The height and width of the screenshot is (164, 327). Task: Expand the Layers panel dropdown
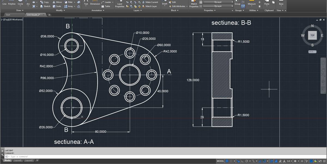click(x=137, y=10)
